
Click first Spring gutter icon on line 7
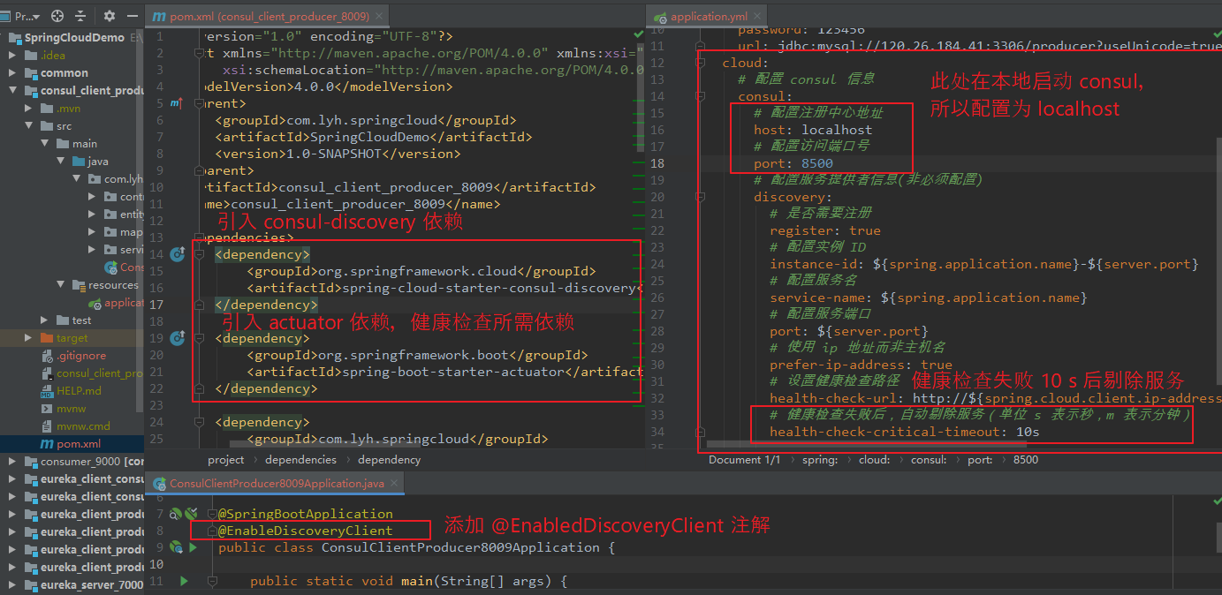point(175,514)
